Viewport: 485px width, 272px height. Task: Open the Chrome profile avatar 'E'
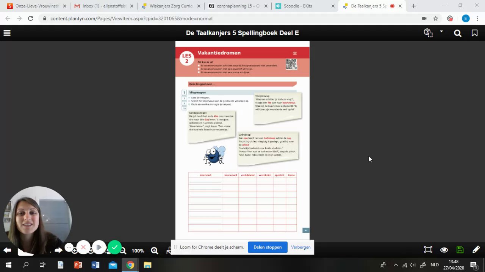(466, 19)
